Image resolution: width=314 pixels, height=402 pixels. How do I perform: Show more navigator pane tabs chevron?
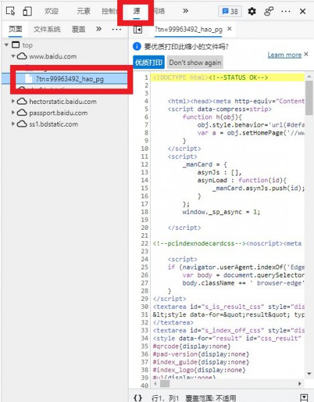point(98,29)
